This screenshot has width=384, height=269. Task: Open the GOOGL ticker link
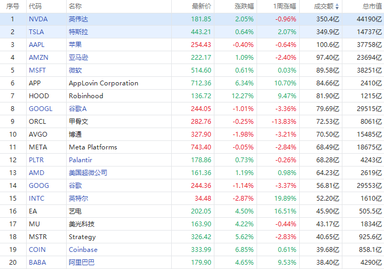(x=41, y=109)
